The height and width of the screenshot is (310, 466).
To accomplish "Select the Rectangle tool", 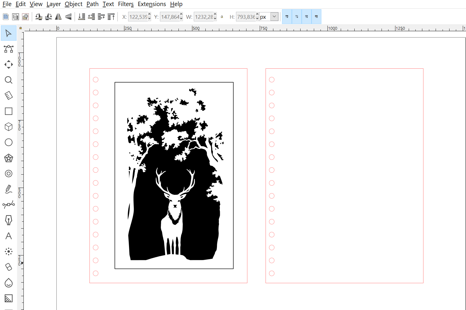I will click(8, 111).
